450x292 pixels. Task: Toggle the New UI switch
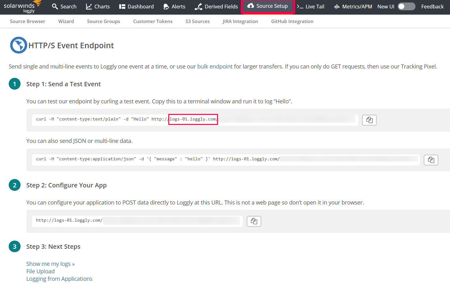406,7
